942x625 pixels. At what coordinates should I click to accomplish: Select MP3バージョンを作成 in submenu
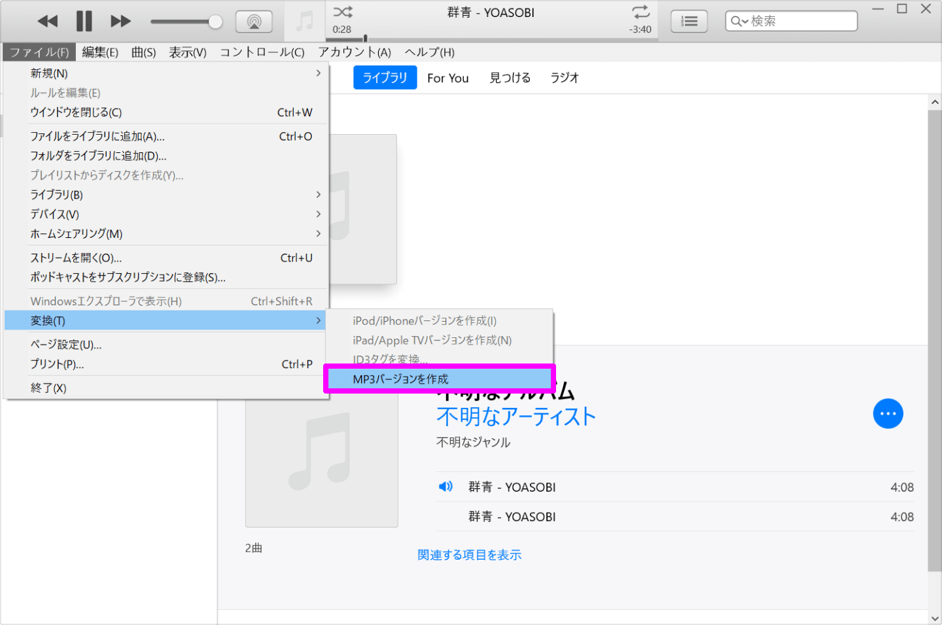[440, 379]
